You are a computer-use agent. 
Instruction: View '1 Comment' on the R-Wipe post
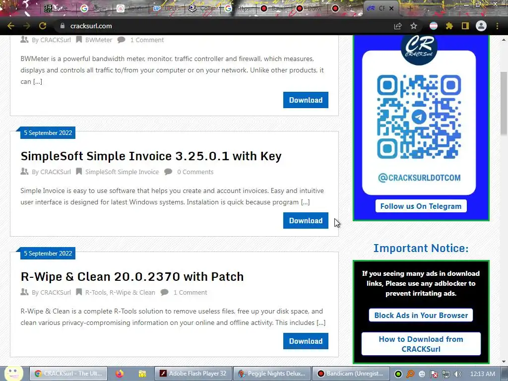coord(190,292)
